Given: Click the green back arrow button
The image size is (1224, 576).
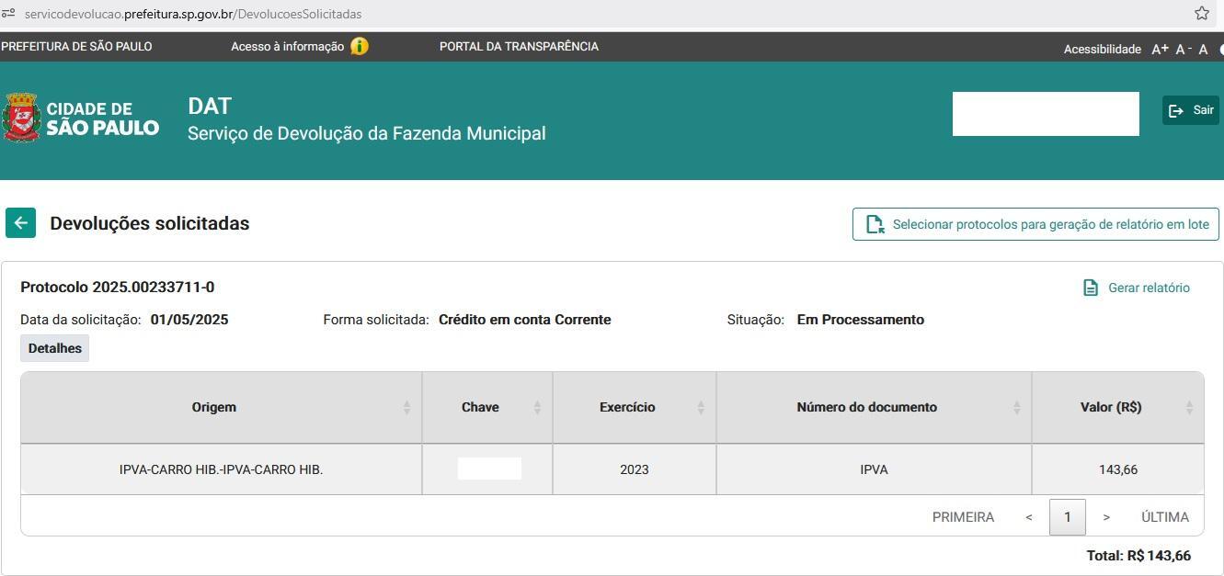Looking at the screenshot, I should coord(20,223).
